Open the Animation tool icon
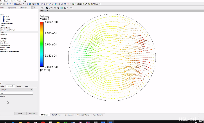 click(x=80, y=4)
